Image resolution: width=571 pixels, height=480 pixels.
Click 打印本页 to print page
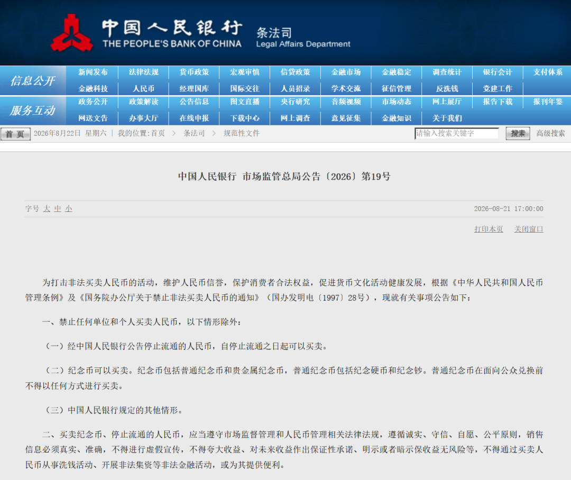[x=489, y=229]
